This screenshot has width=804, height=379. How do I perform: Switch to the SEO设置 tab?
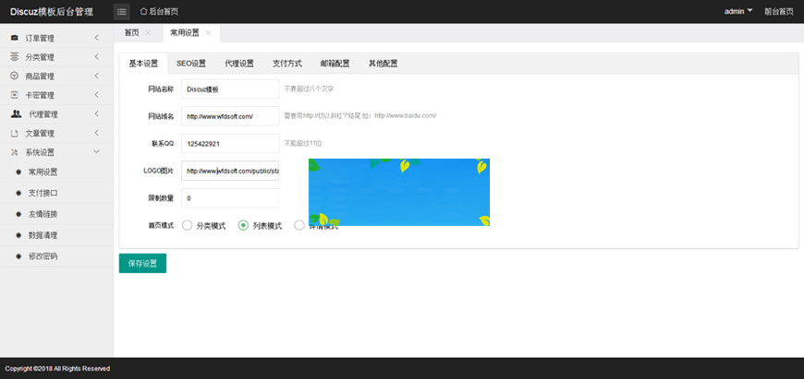191,64
